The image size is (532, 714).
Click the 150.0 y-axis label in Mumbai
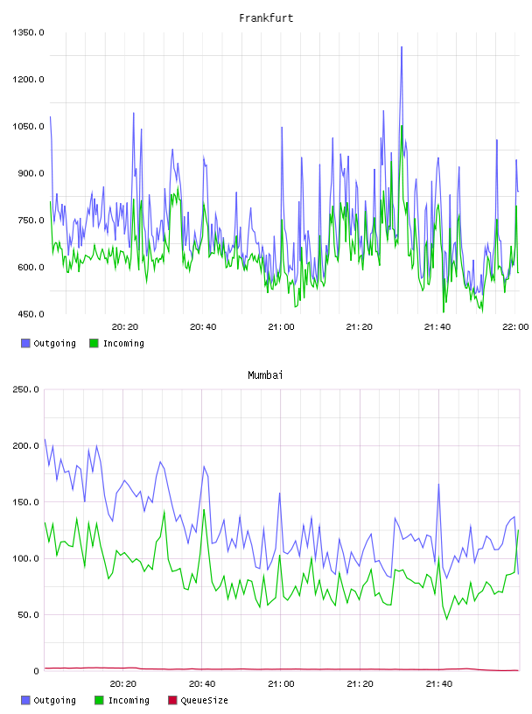[26, 501]
